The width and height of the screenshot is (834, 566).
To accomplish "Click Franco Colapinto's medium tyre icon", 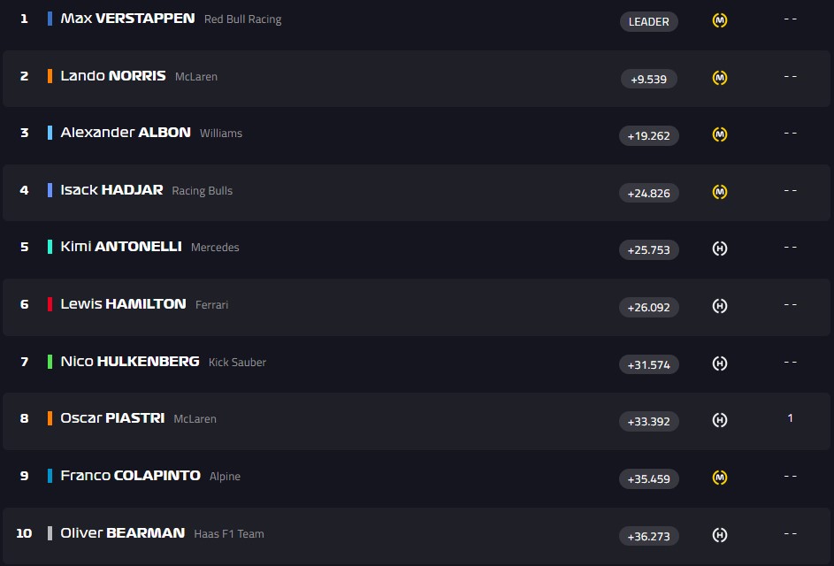I will pos(720,478).
